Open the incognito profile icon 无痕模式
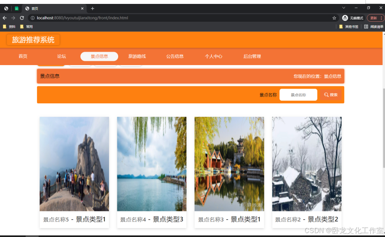This screenshot has width=385, height=237. tap(352, 18)
